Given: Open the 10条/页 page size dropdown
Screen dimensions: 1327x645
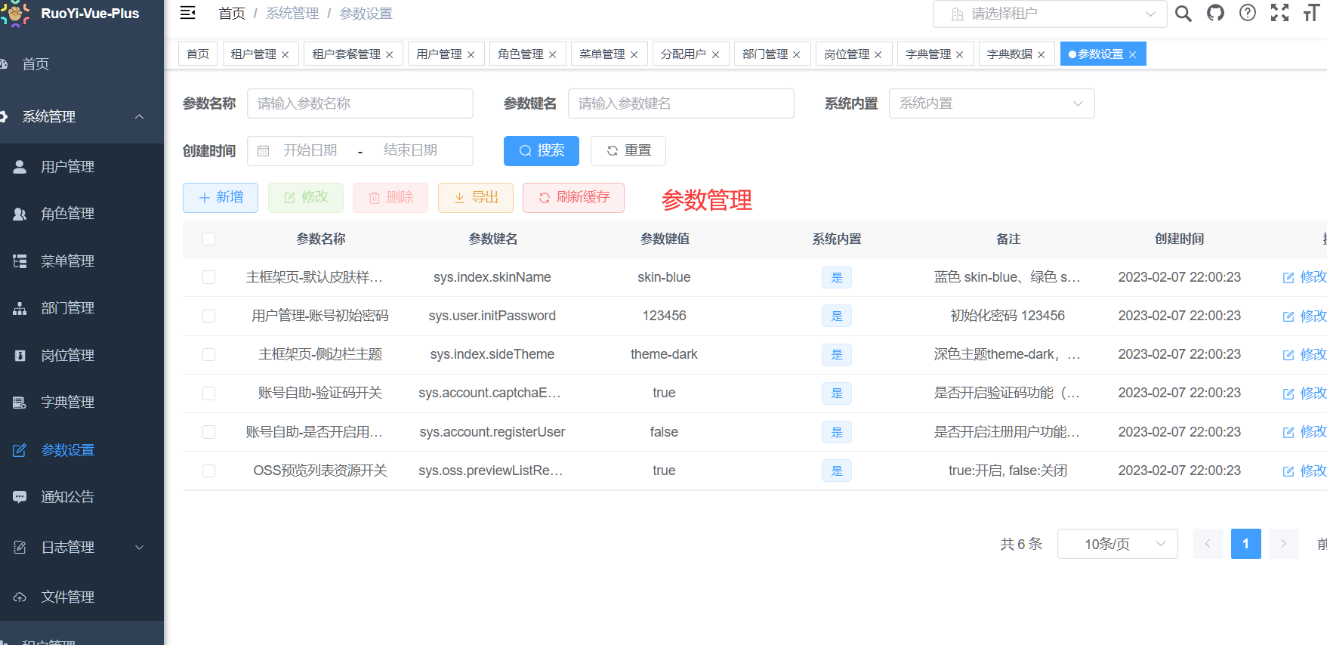Looking at the screenshot, I should point(1118,544).
